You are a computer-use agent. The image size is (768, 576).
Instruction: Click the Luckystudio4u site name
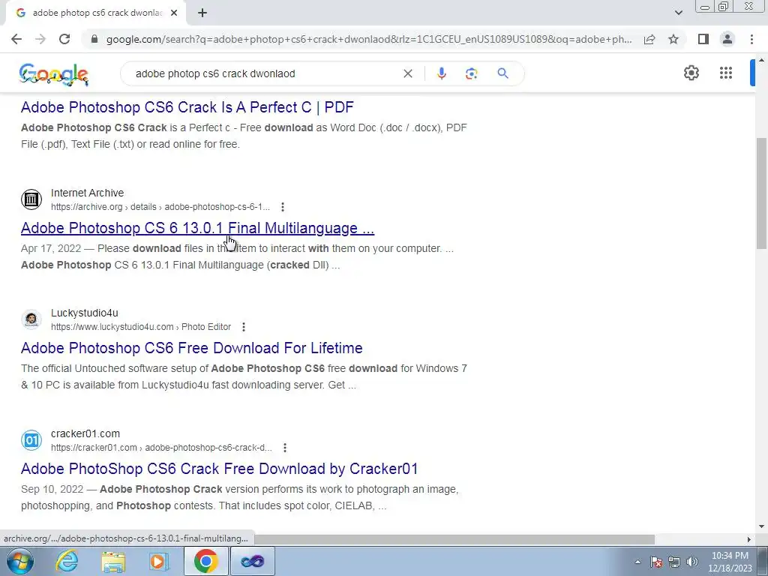pos(84,313)
